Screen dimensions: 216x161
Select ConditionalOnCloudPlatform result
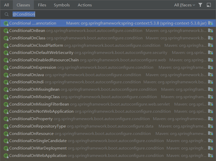108,45
